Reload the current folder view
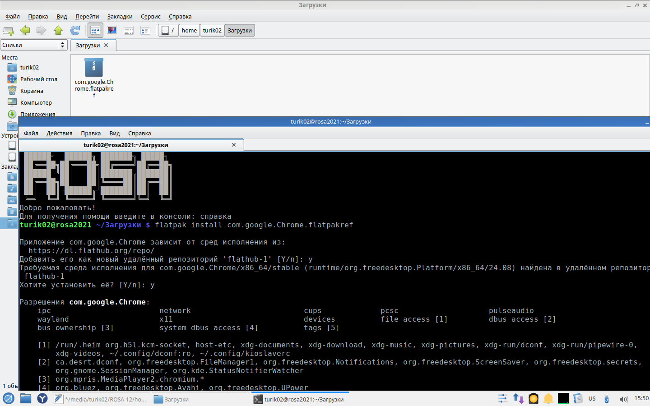This screenshot has width=650, height=406. pos(75,31)
